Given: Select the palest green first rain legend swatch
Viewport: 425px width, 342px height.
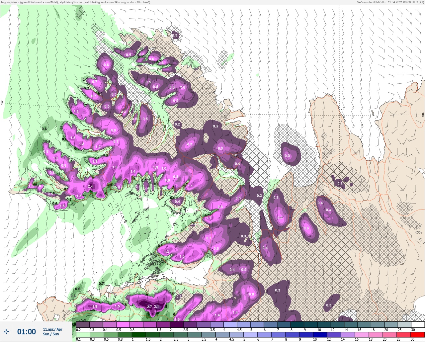Looking at the screenshot, I should pos(83,335).
